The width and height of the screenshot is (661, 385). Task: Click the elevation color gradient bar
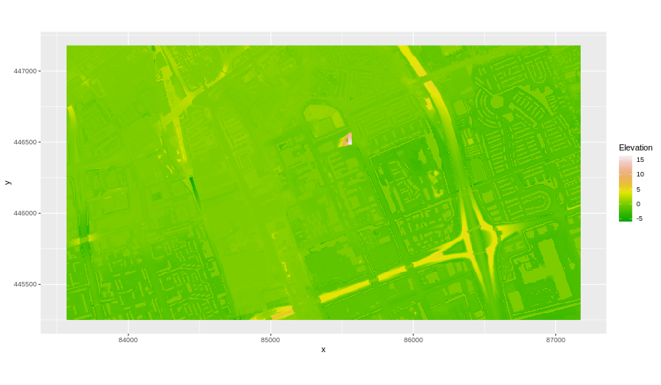[625, 189]
